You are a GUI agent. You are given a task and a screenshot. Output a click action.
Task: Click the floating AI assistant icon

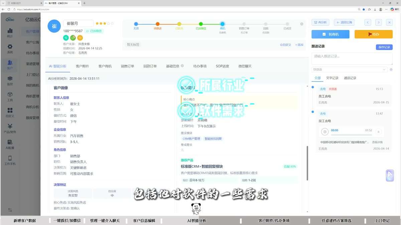coord(390,175)
